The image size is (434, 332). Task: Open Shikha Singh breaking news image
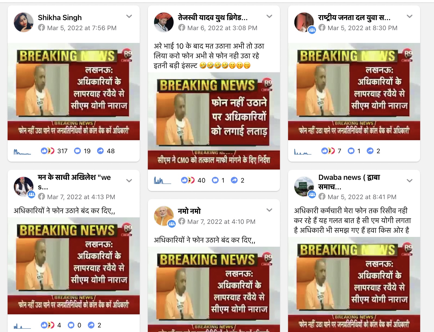(x=74, y=92)
